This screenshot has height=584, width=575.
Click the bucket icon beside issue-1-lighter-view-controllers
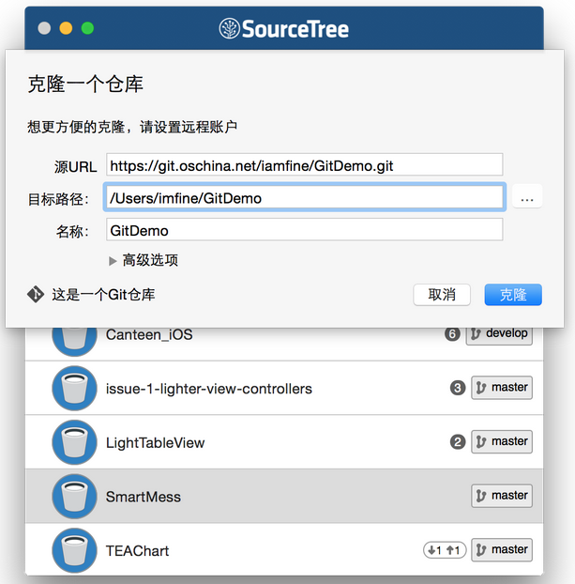(x=75, y=388)
